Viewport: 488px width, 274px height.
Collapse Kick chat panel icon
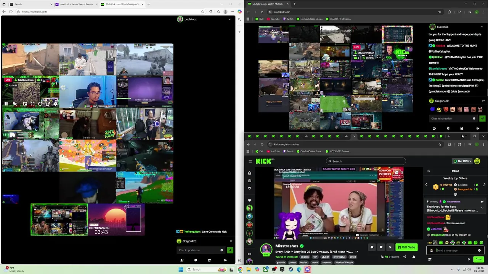point(429,171)
